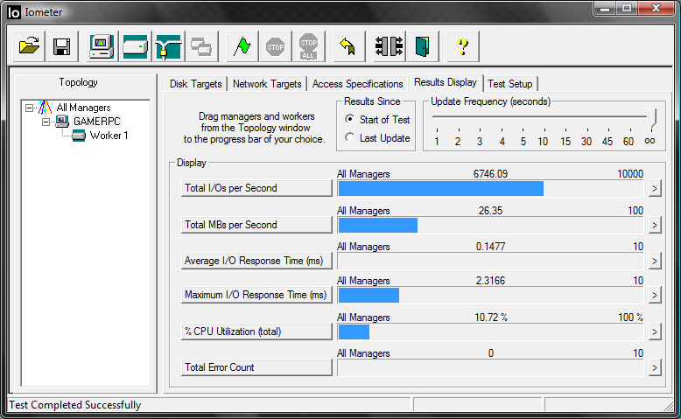Disconnect selected worker or manager icon
Viewport: 681px width, 419px height.
point(390,46)
